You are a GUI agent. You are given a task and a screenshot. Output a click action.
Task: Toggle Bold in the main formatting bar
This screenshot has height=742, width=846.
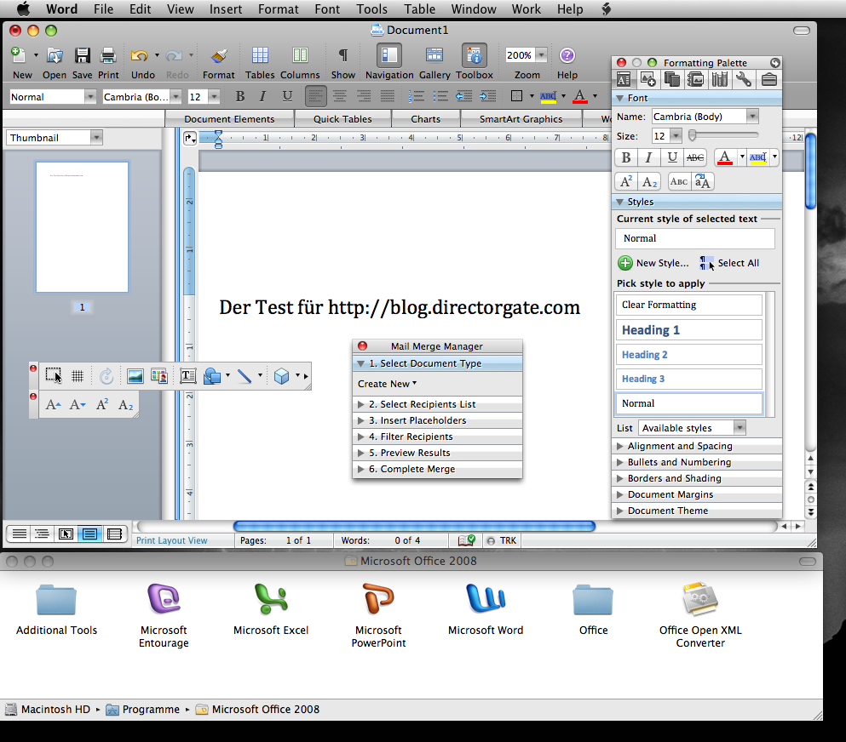[240, 96]
